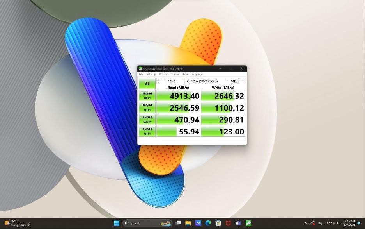Open File Explorer from the taskbar
The image size is (365, 229).
[x=188, y=223]
